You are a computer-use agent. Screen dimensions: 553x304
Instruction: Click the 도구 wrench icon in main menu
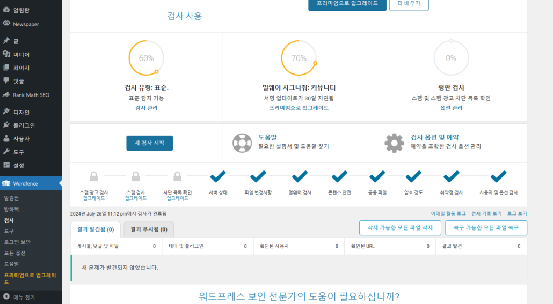point(6,152)
